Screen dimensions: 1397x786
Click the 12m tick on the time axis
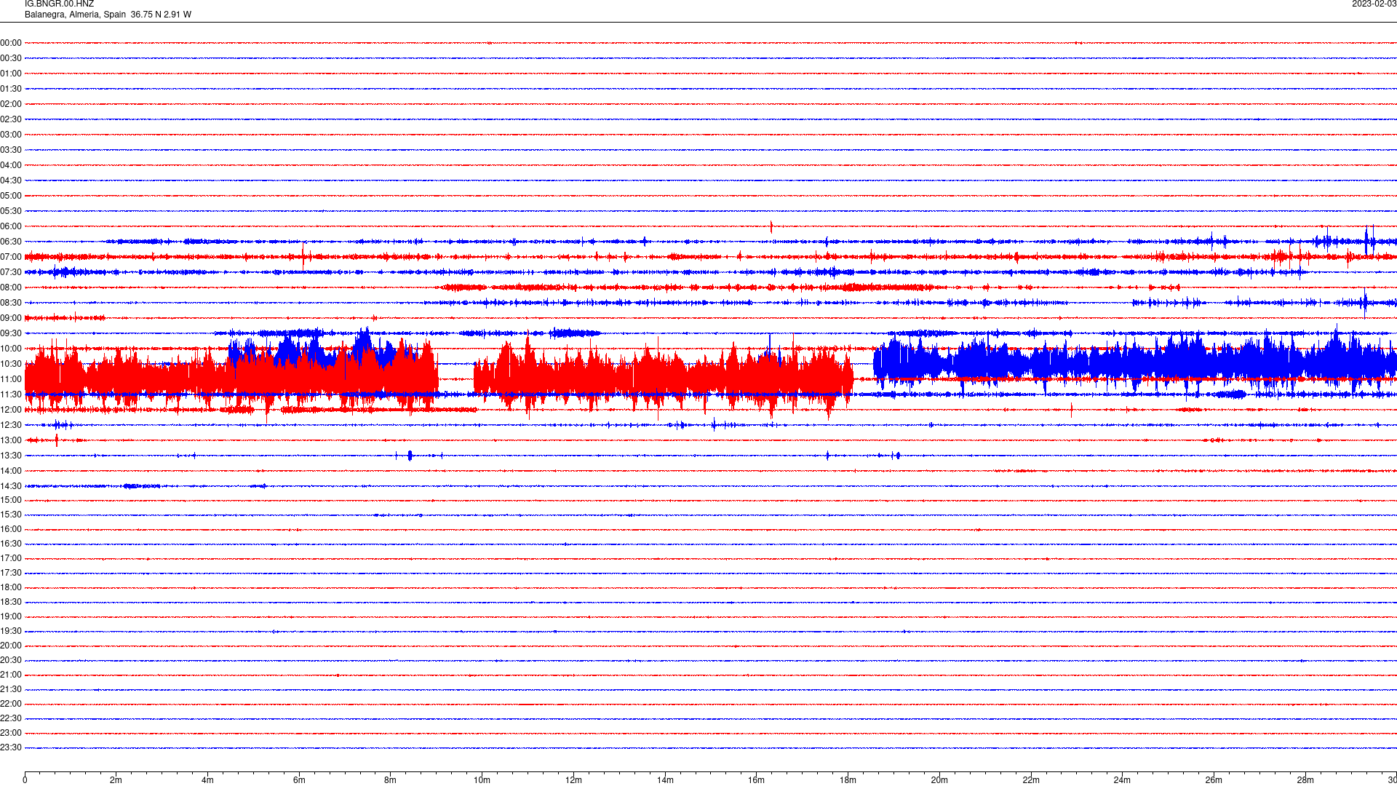tap(573, 780)
